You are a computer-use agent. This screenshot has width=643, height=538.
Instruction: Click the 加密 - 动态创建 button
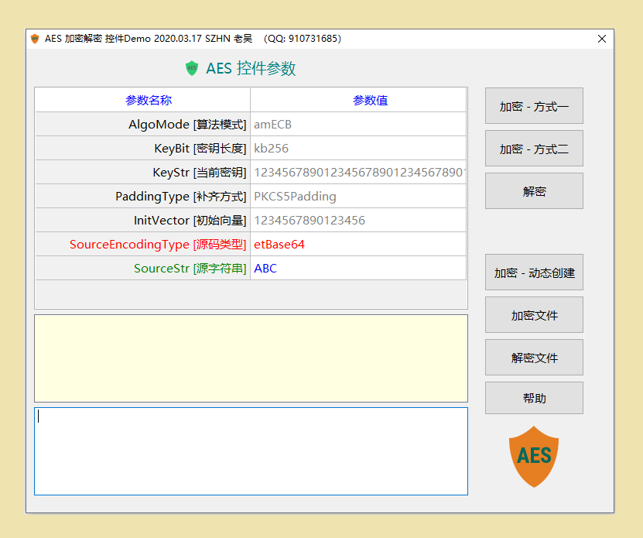point(534,272)
